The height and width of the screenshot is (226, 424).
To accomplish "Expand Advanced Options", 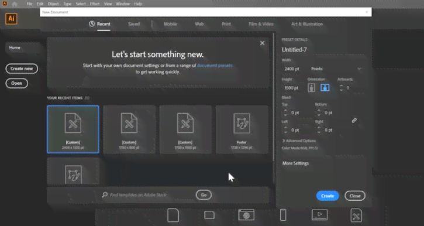I will tap(299, 141).
